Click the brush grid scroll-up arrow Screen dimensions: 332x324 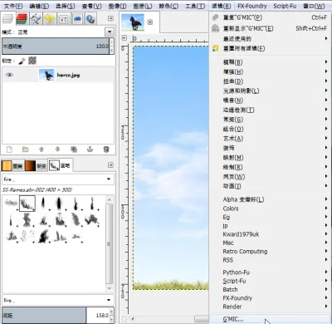click(110, 199)
